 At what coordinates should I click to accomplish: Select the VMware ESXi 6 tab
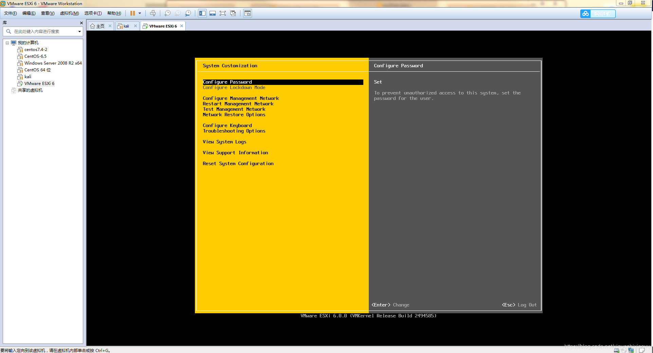coord(163,26)
